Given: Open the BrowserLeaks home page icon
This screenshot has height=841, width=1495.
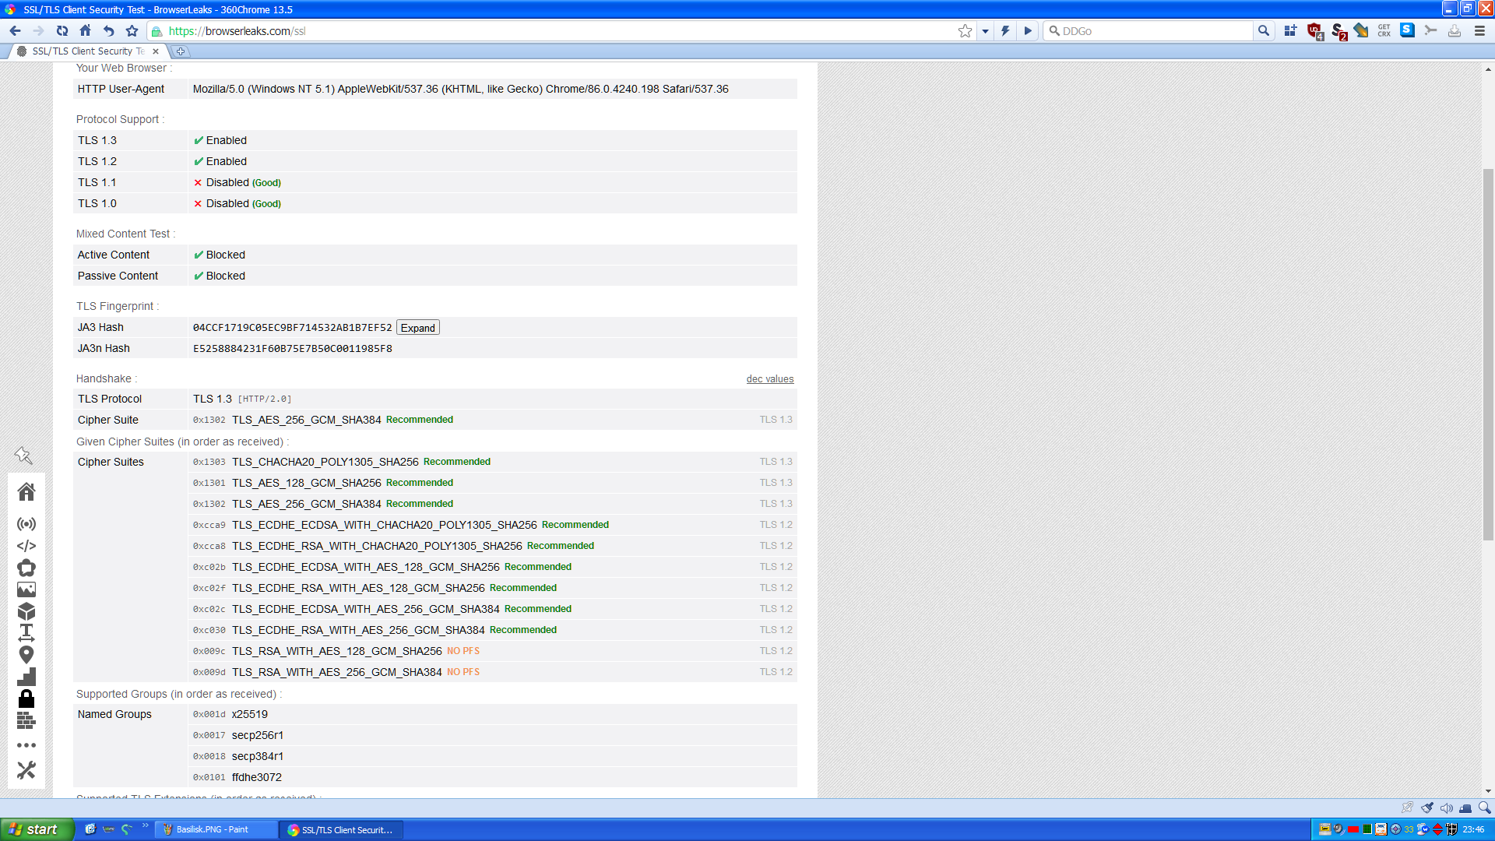Looking at the screenshot, I should [26, 491].
